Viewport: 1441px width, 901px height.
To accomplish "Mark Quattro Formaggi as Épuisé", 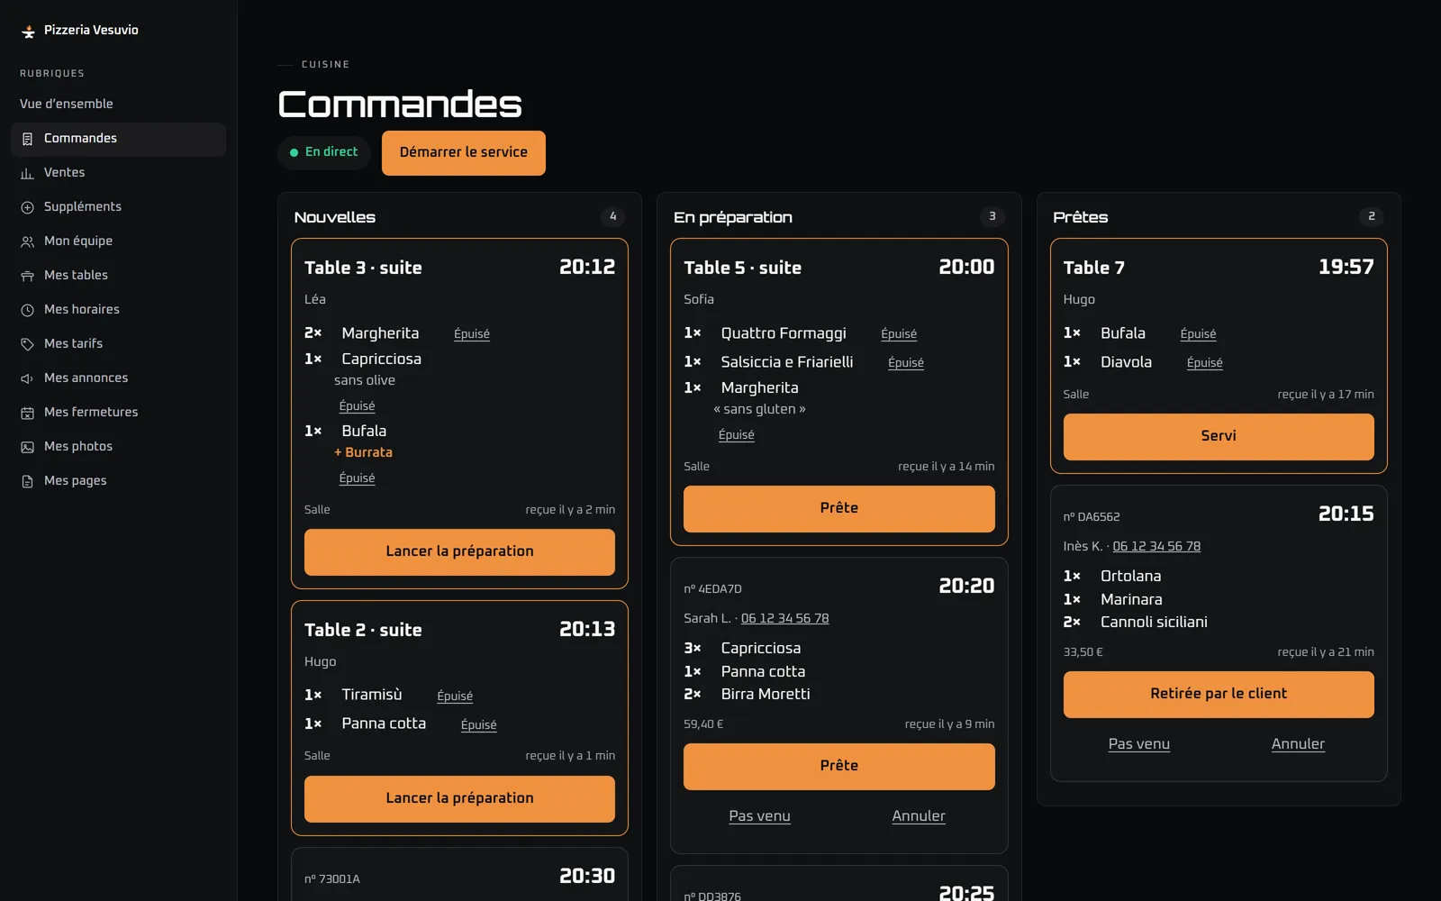I will [899, 334].
